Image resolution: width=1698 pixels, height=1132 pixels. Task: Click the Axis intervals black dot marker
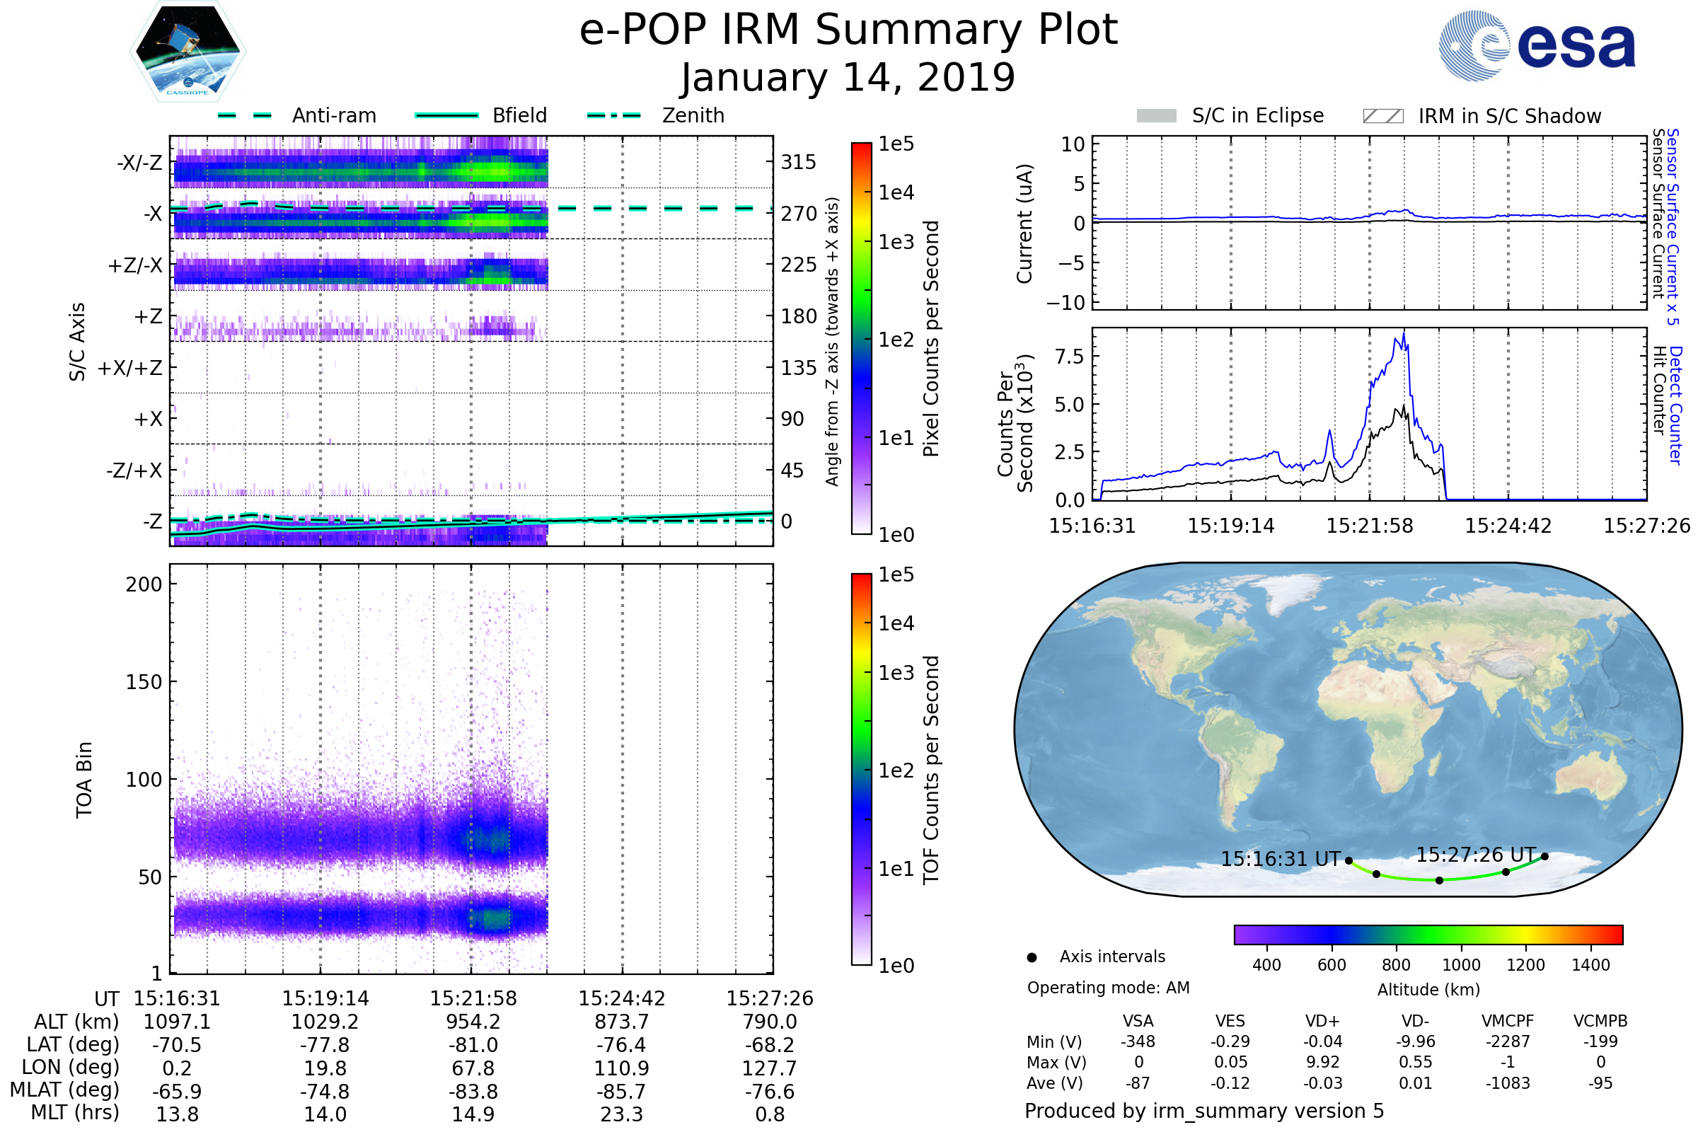click(x=1032, y=957)
